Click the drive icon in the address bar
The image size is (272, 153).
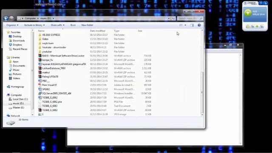point(20,18)
